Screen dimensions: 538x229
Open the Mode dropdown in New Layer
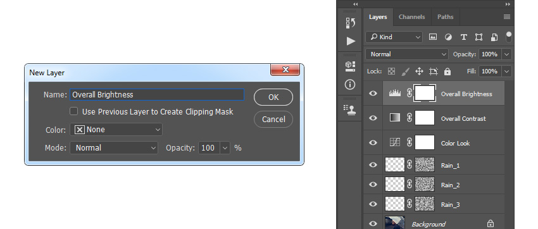point(114,148)
